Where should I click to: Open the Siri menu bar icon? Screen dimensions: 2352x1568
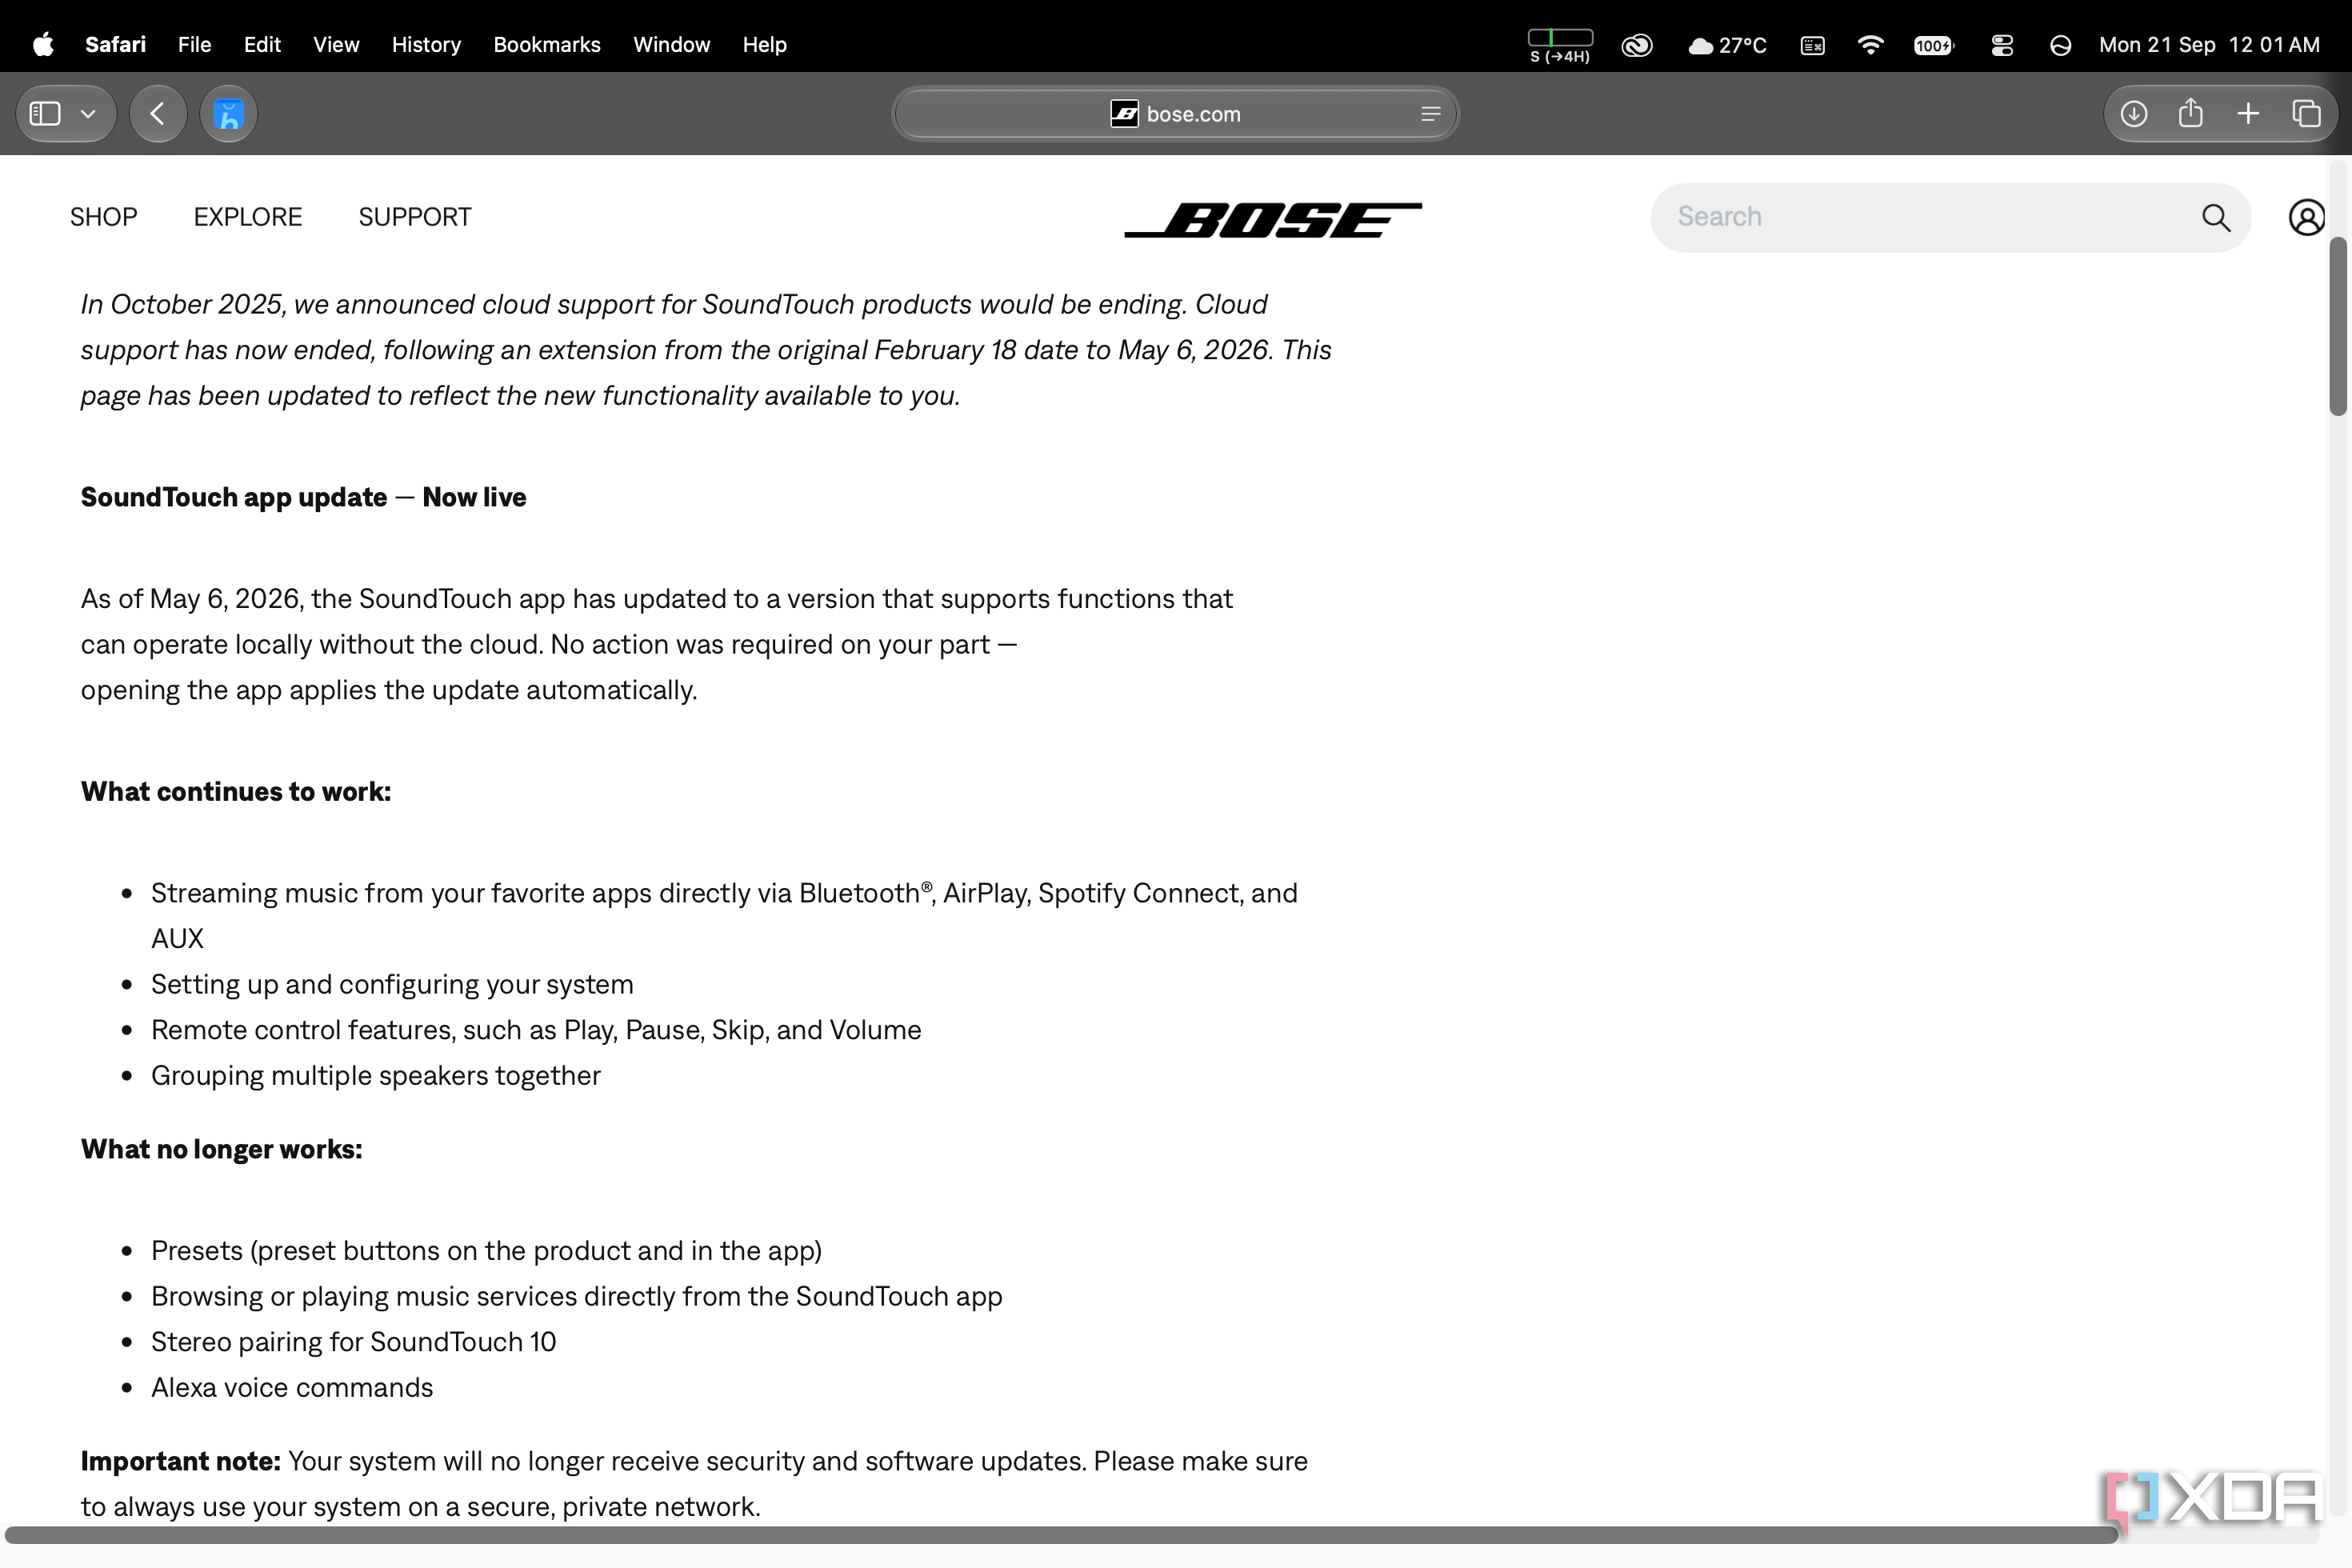(x=2060, y=45)
